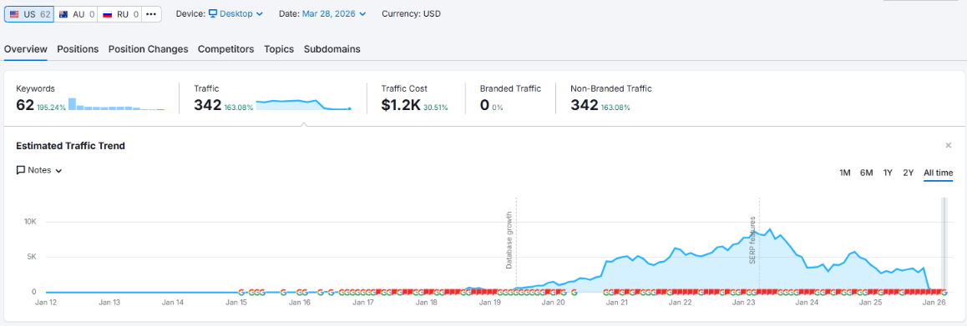
Task: Open the Device Desktop dropdown
Action: point(235,13)
